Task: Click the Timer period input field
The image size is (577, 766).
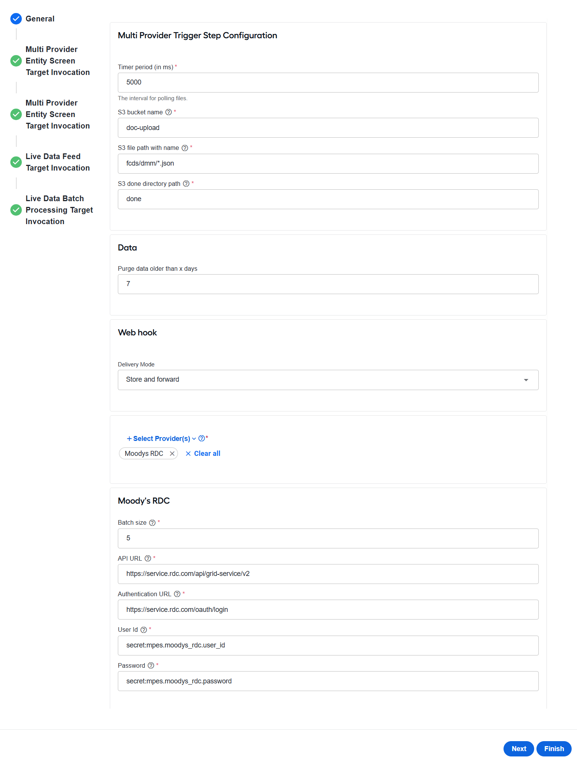Action: pos(328,83)
